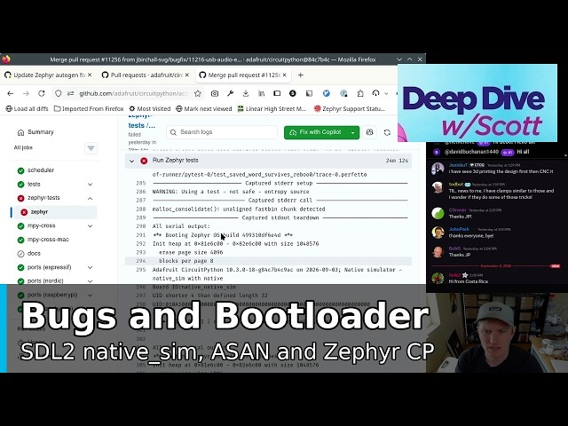Click the globe icon on Load all diffs
Screen dimensions: 568x426
[9, 108]
